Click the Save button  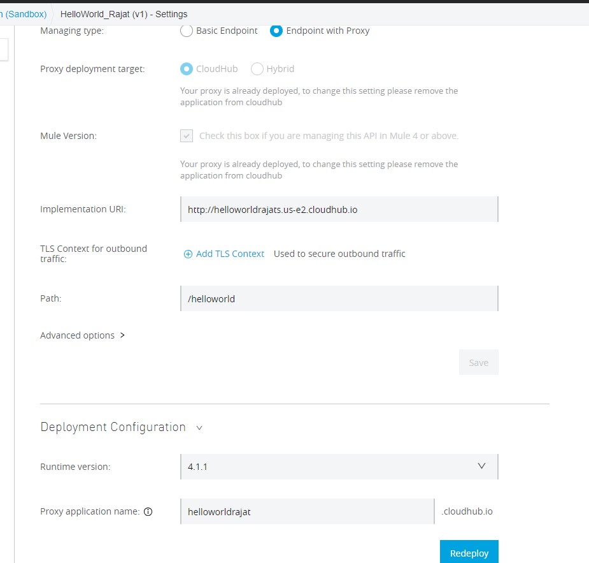(x=478, y=362)
